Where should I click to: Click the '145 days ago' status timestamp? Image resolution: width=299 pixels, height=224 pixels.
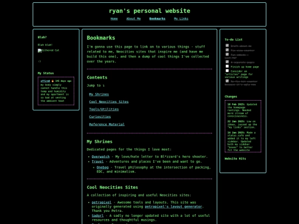(63, 81)
